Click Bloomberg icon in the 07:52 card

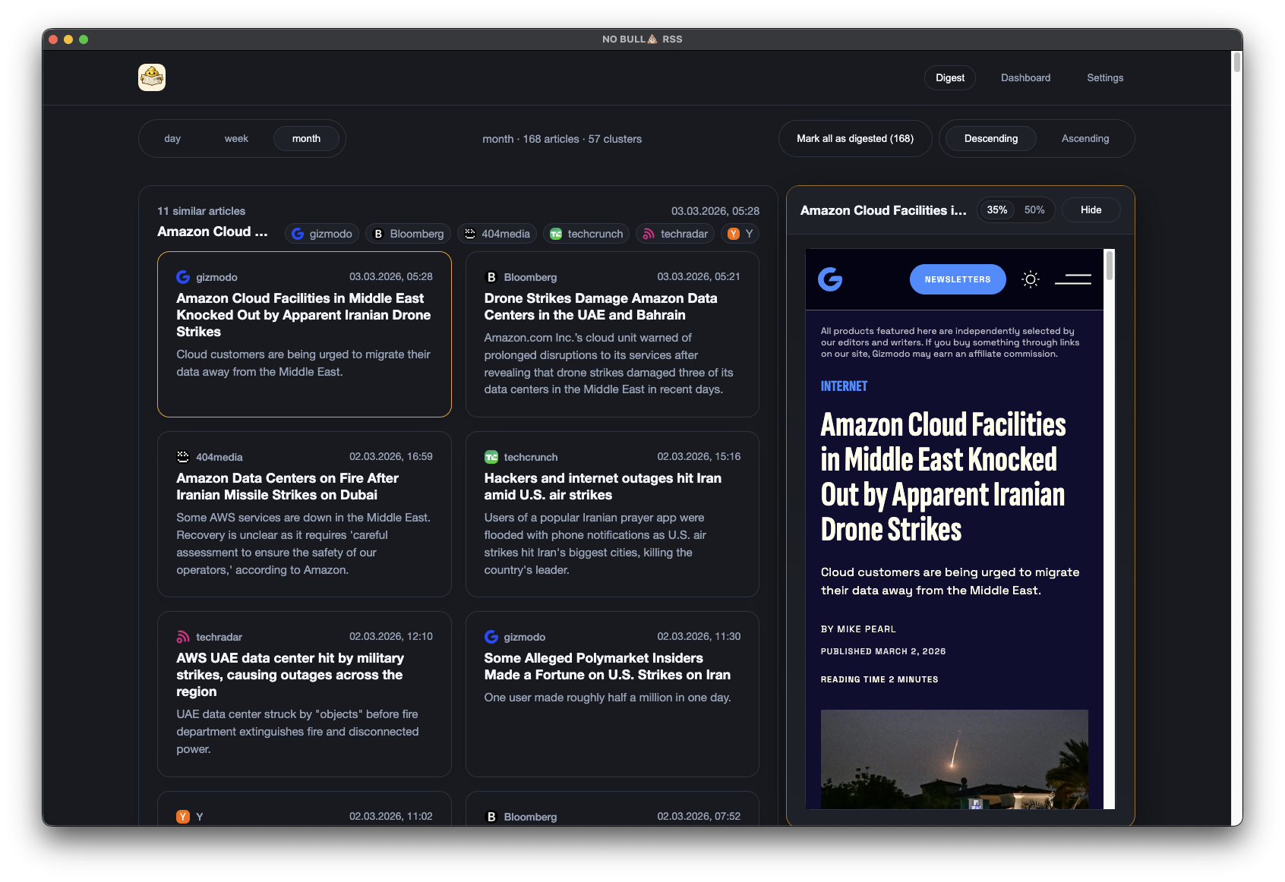tap(491, 817)
